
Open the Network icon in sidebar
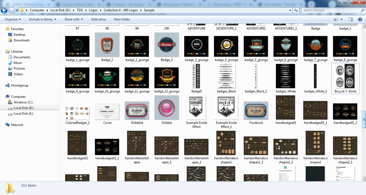tap(8, 125)
